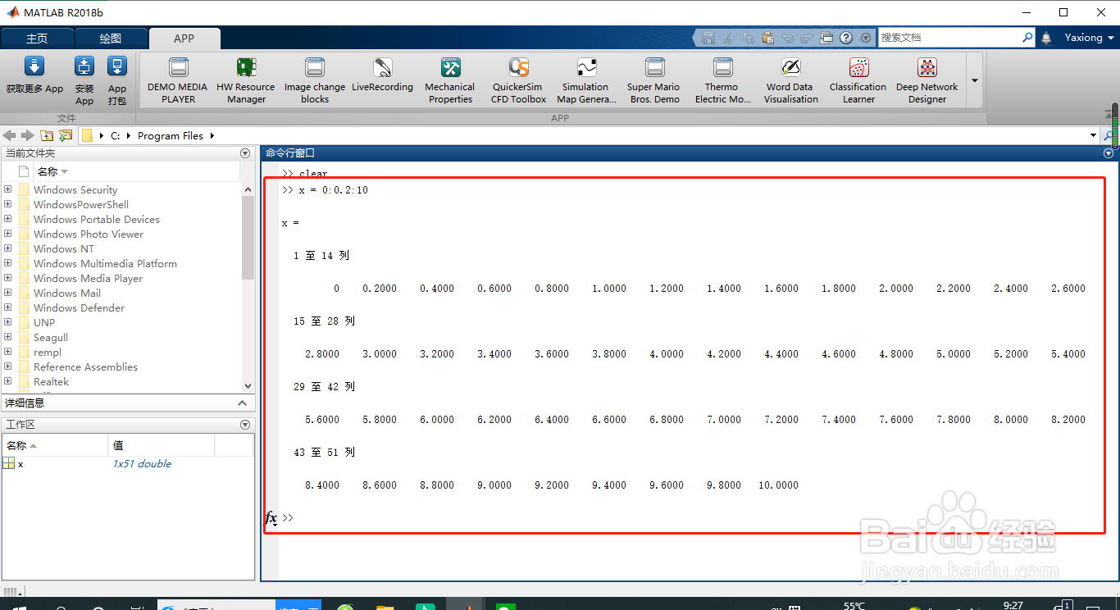Expand the apps gallery dropdown arrow
Image resolution: width=1120 pixels, height=610 pixels.
click(x=975, y=80)
